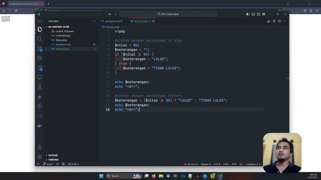Open the Manage gear icon
The width and height of the screenshot is (321, 180).
coord(40,157)
